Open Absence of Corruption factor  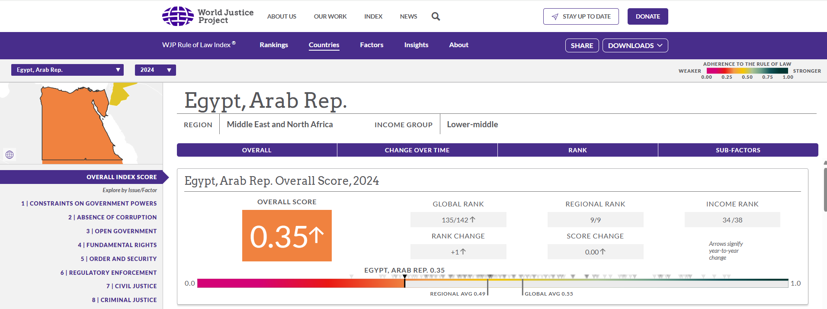point(112,217)
